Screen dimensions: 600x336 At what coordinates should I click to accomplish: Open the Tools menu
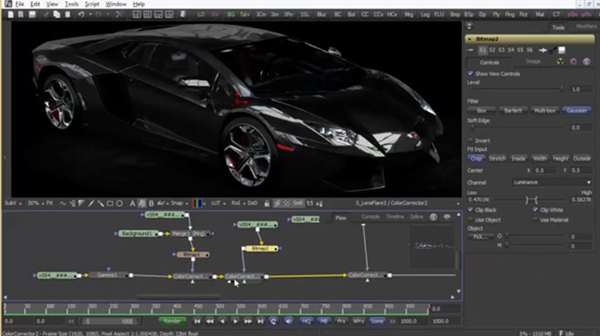(x=72, y=4)
